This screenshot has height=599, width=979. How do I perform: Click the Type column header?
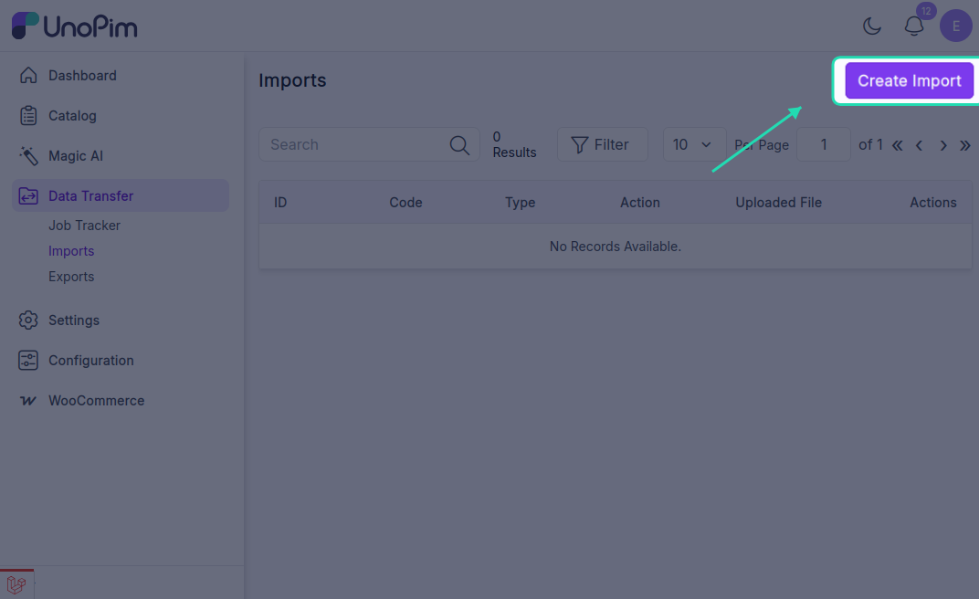(x=521, y=202)
